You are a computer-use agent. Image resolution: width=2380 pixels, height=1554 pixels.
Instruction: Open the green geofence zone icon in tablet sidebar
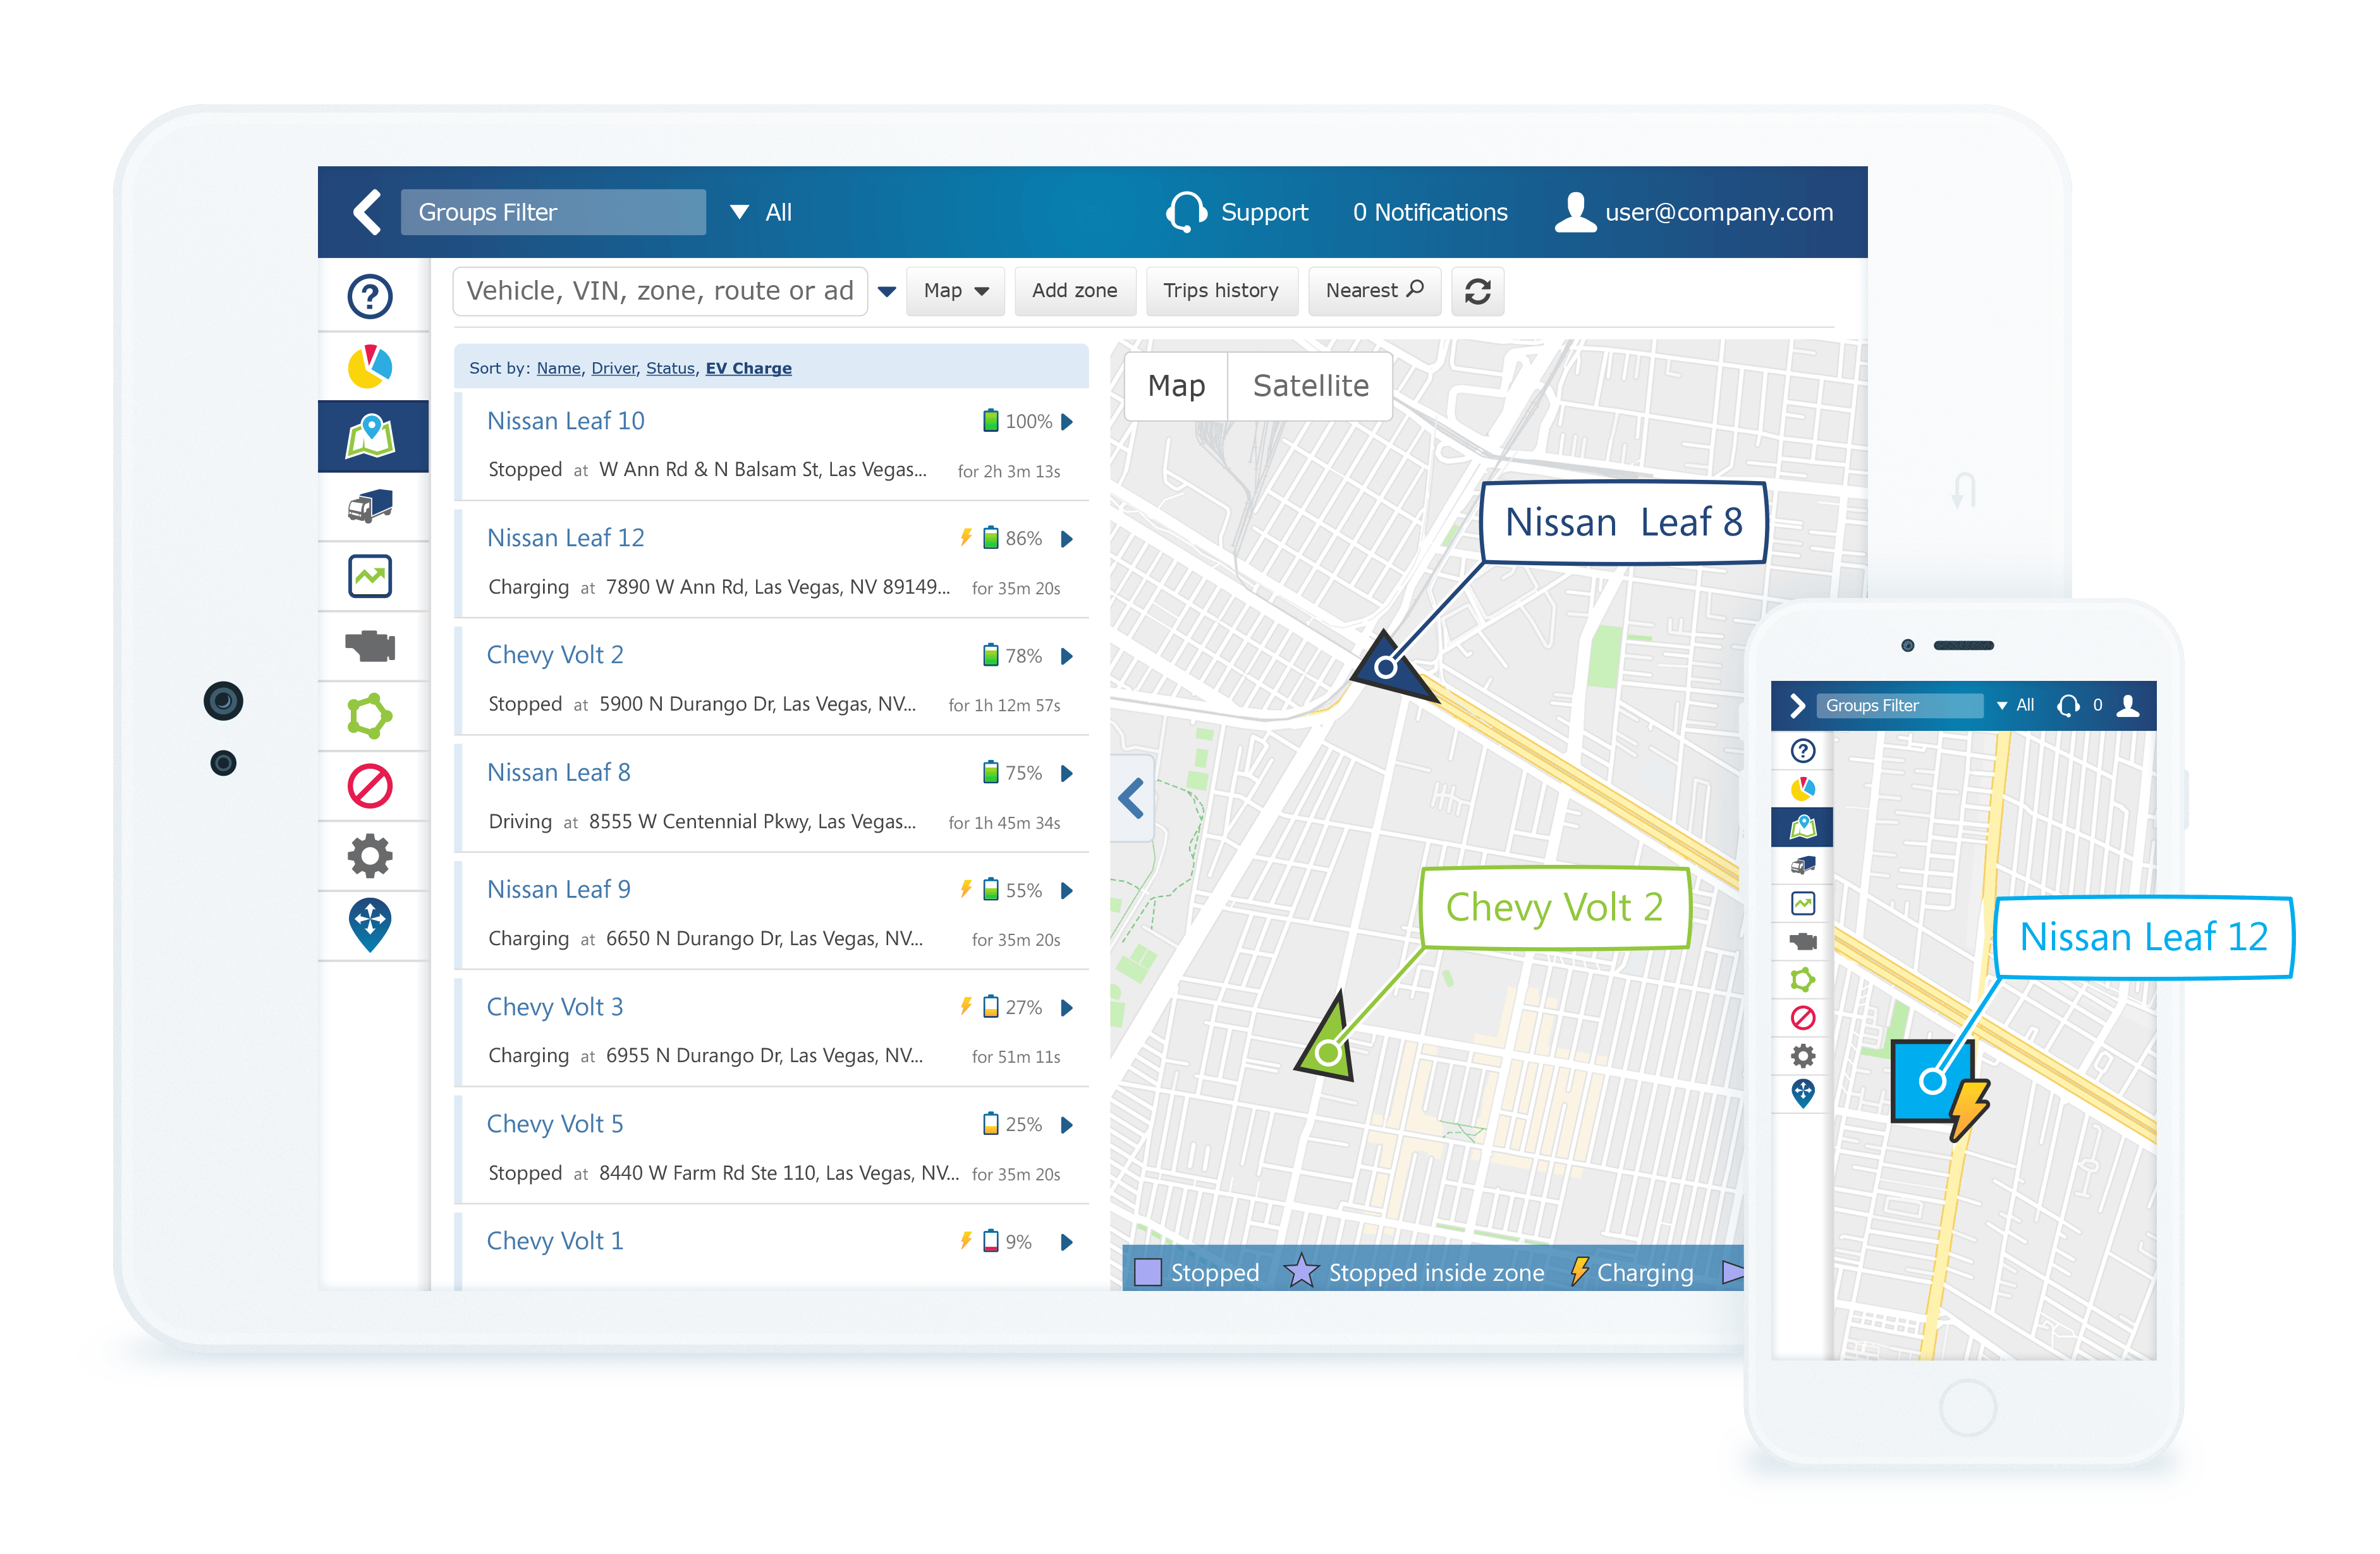(x=370, y=716)
